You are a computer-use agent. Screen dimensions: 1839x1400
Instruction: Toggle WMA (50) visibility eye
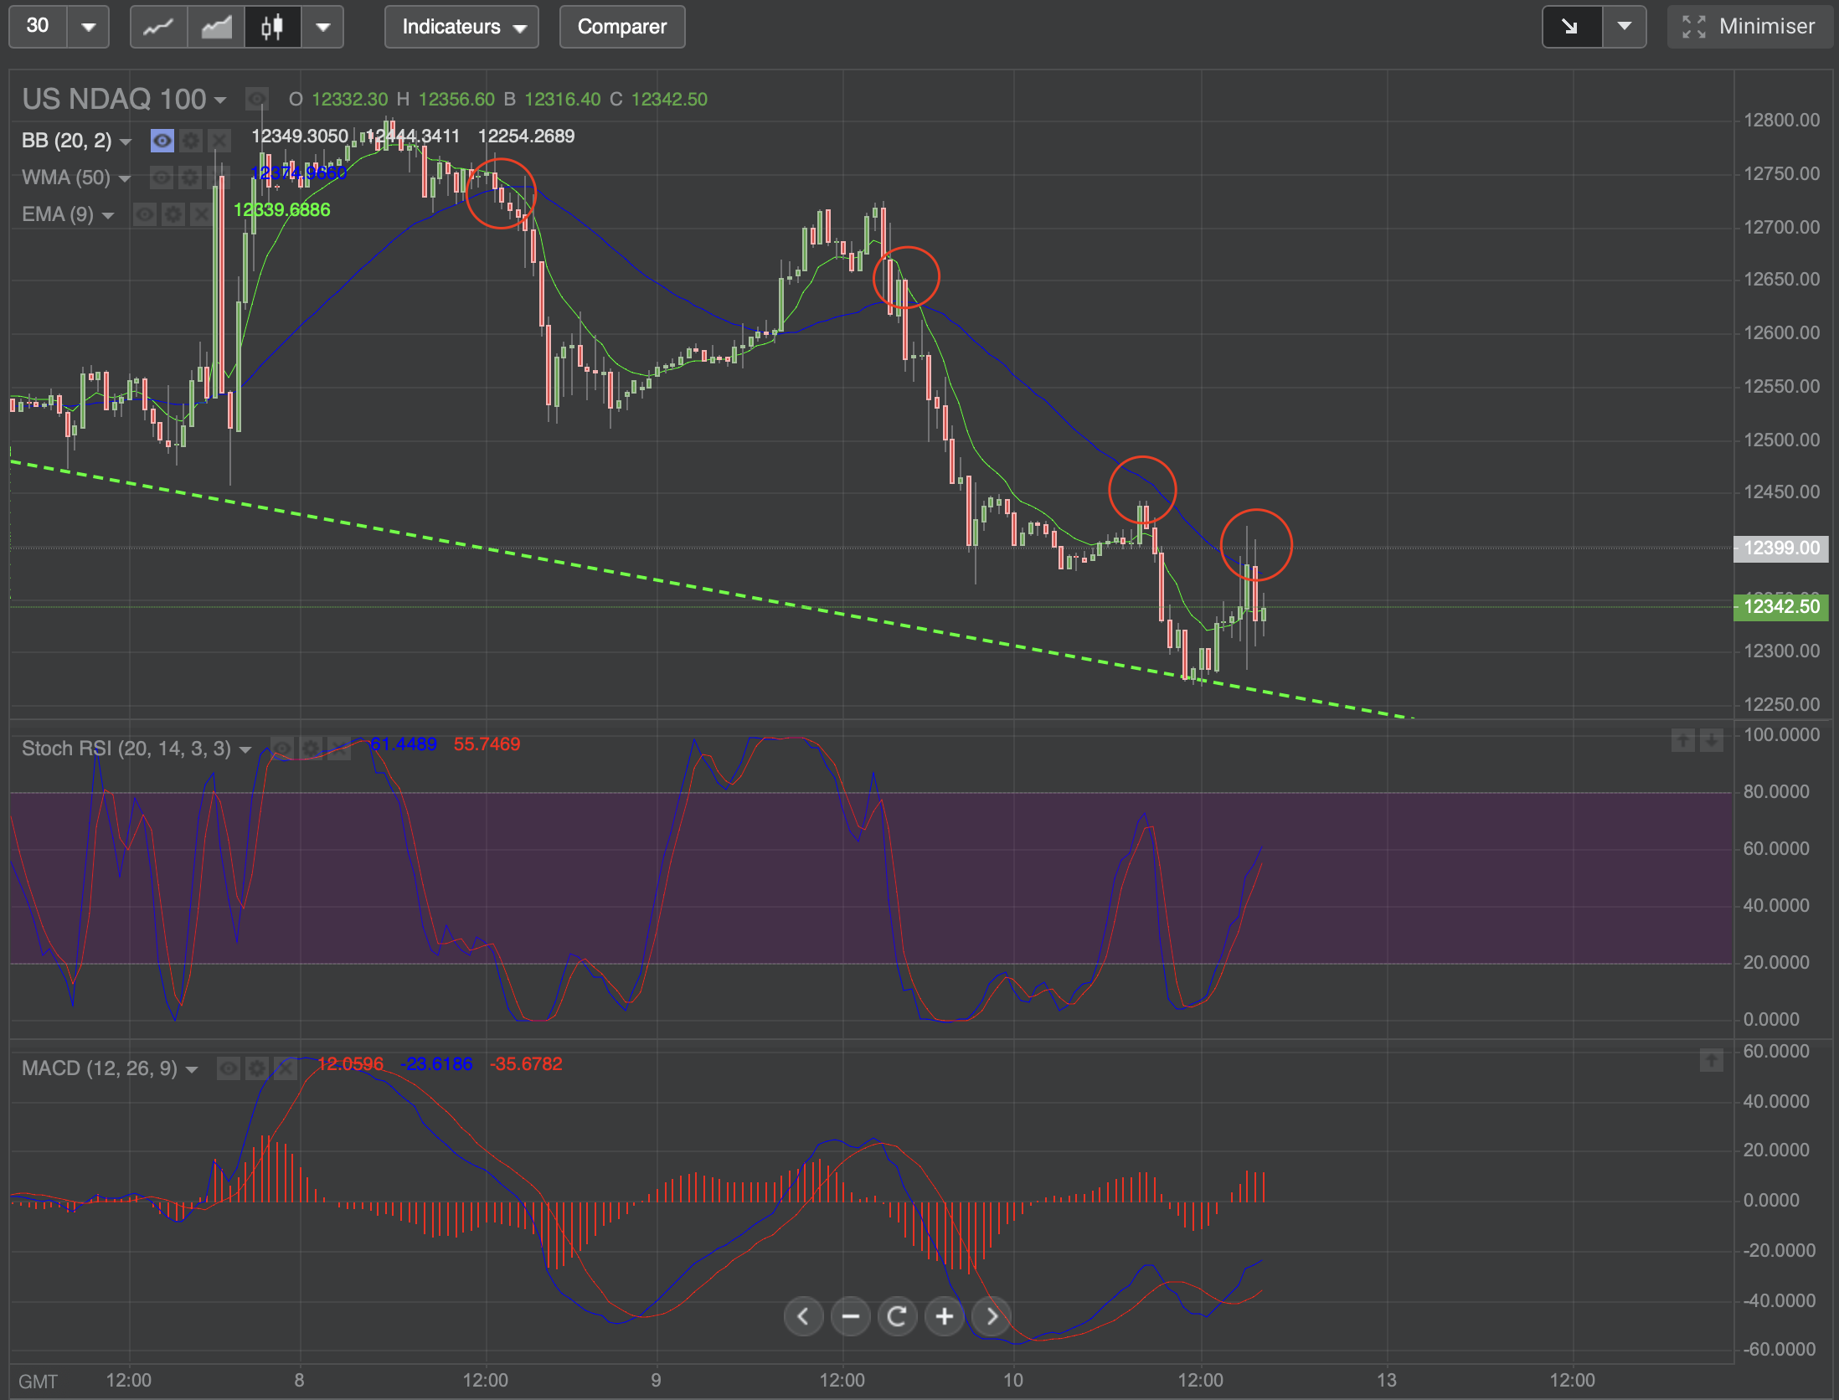click(162, 178)
